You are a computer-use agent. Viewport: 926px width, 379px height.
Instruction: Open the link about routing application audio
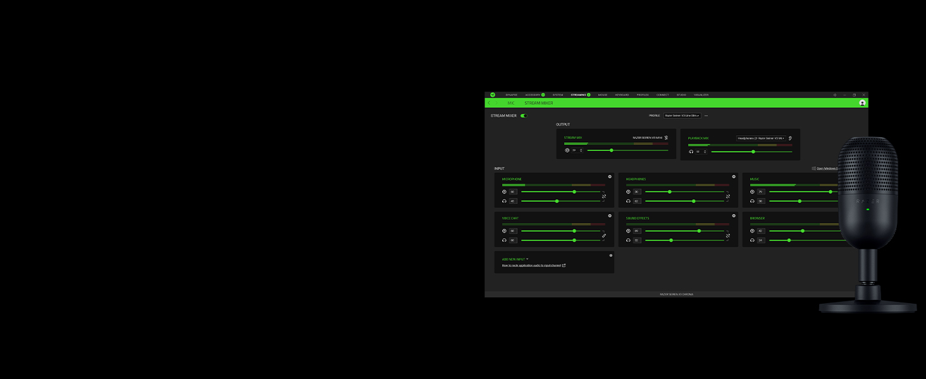533,265
